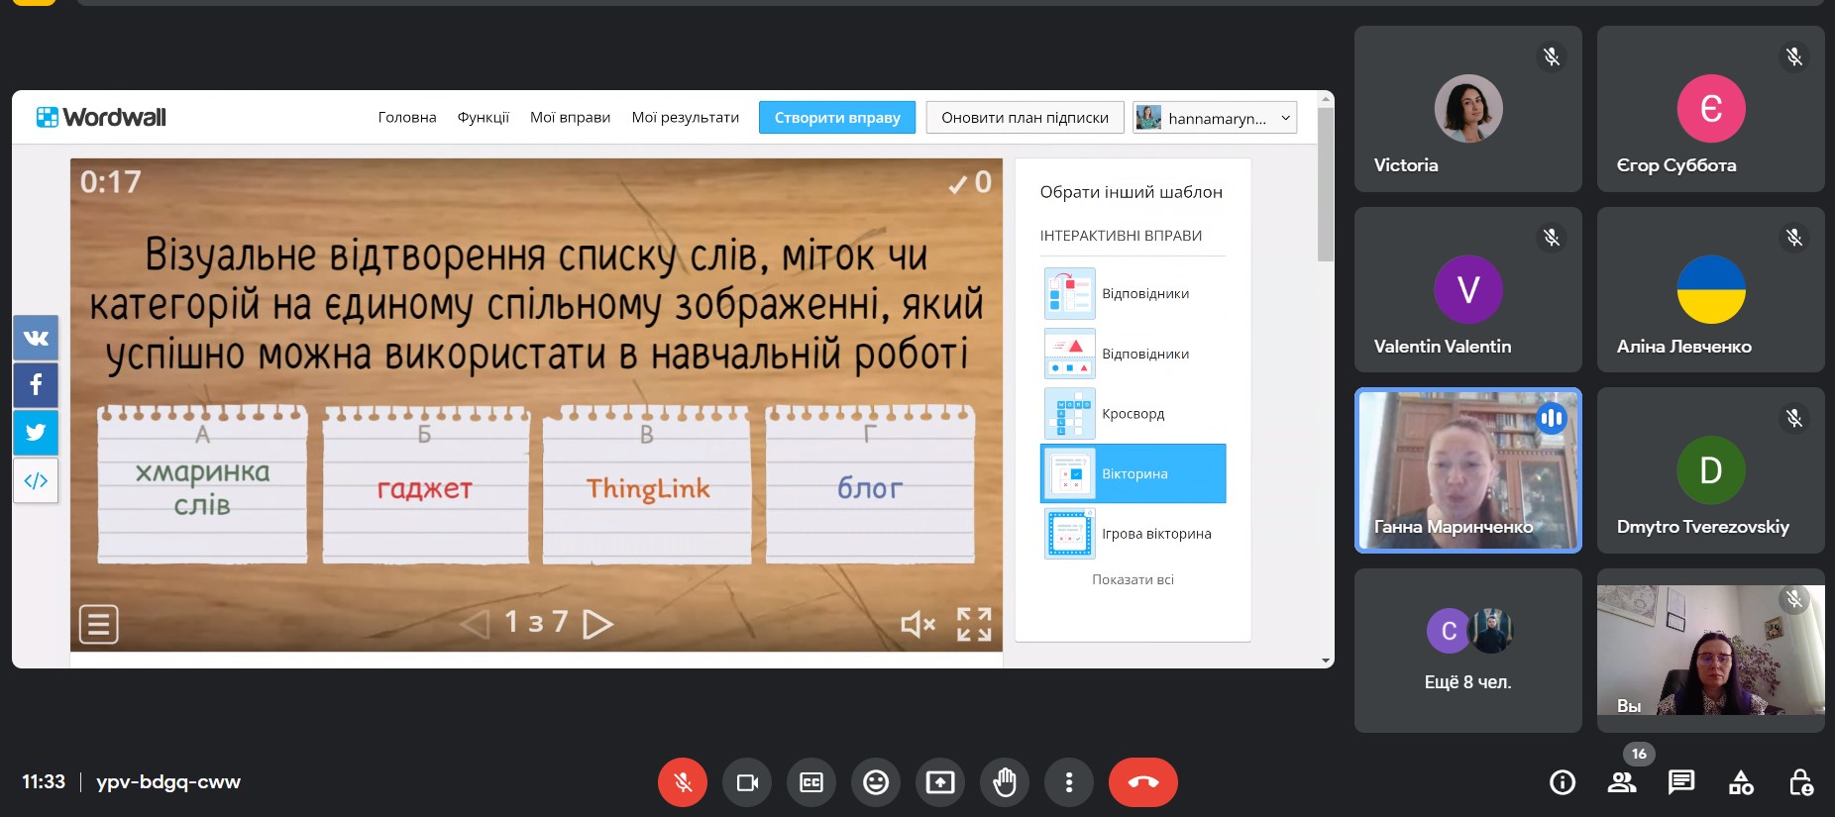
Task: Select Valentin Valentin's participant tile
Action: 1468,289
